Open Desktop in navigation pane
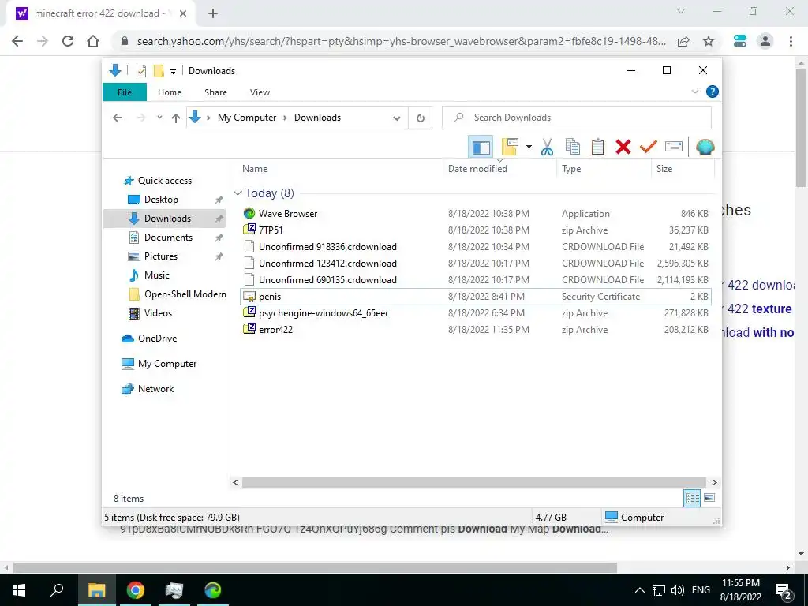Image resolution: width=808 pixels, height=606 pixels. pos(161,200)
